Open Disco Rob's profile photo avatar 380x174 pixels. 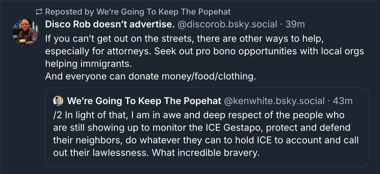[26, 32]
